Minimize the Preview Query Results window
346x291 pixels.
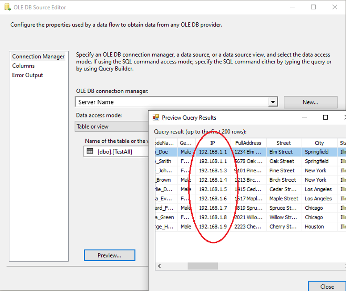click(x=304, y=117)
